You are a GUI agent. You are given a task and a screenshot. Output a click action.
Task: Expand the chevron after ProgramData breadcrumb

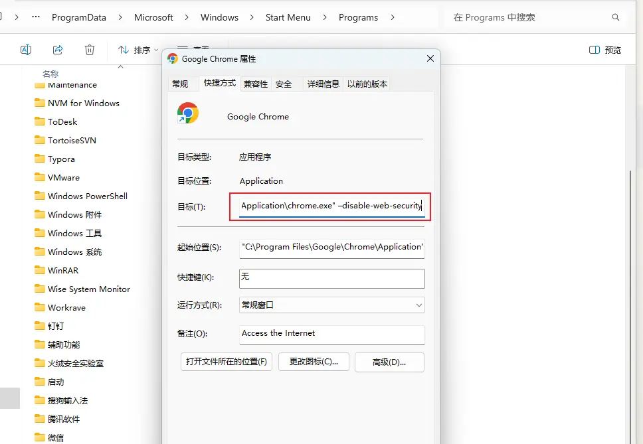(x=120, y=17)
